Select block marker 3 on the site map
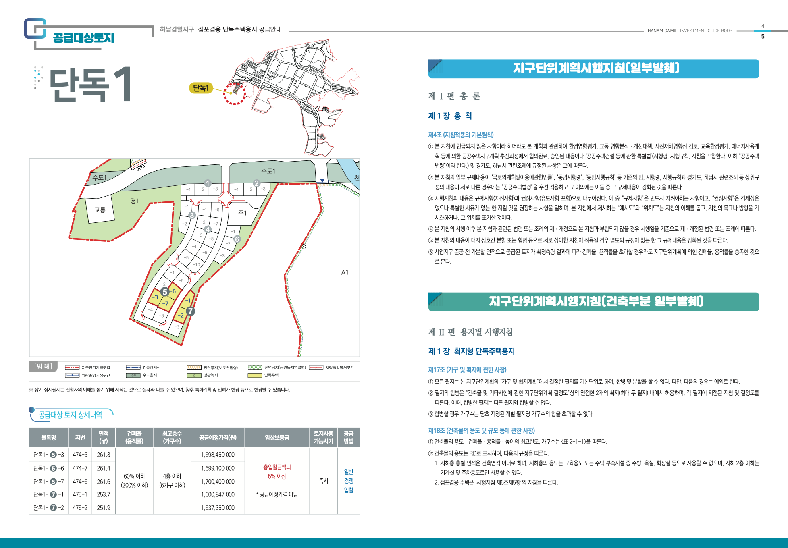Image resolution: width=788 pixels, height=548 pixels. pyautogui.click(x=192, y=215)
